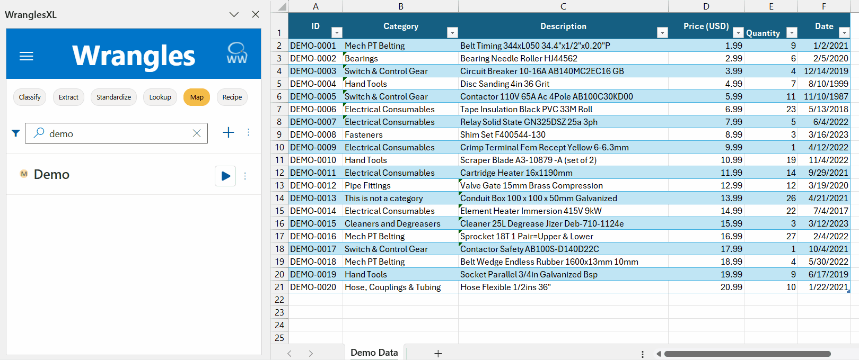Select the Classify category pill

pyautogui.click(x=30, y=97)
